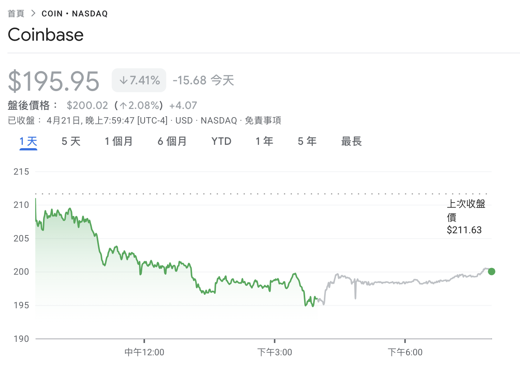Image resolution: width=520 pixels, height=365 pixels.
Task: Show the 5 年 chart range
Action: pyautogui.click(x=307, y=141)
